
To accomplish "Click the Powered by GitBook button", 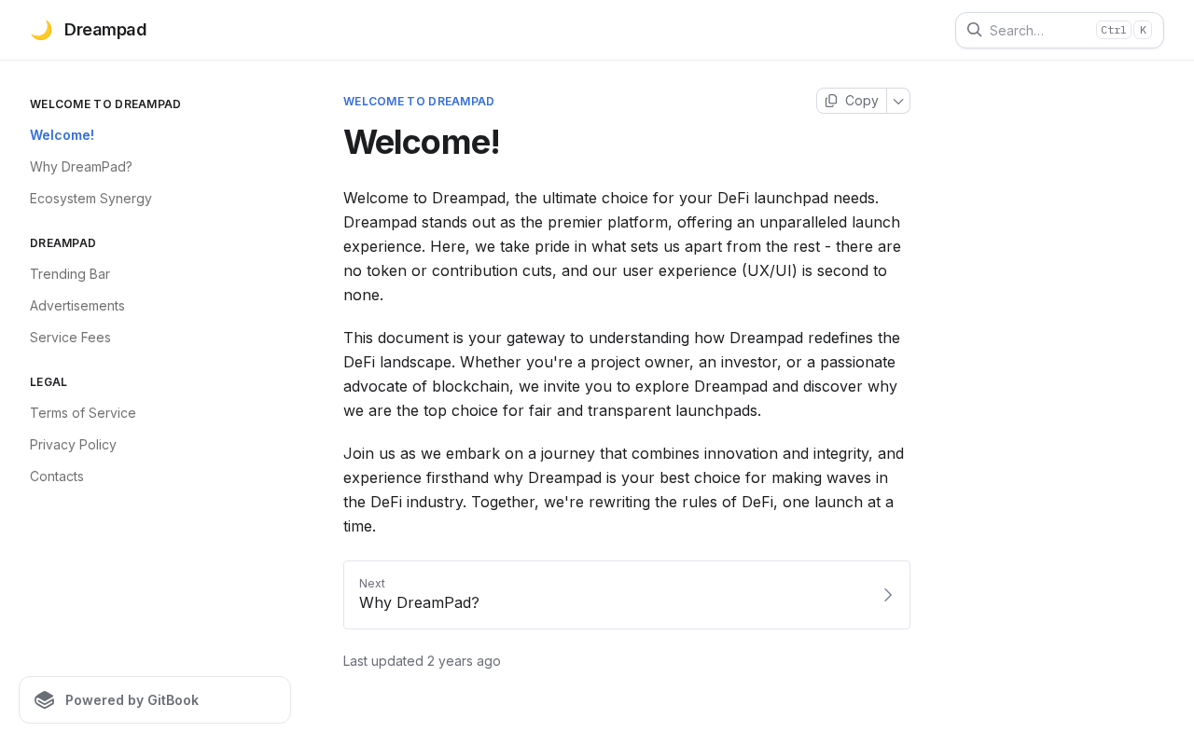I will tap(155, 700).
